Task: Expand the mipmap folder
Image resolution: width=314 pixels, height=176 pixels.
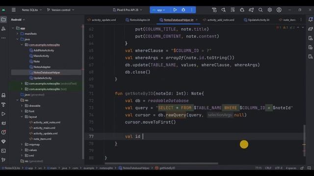Action: (x=22, y=144)
